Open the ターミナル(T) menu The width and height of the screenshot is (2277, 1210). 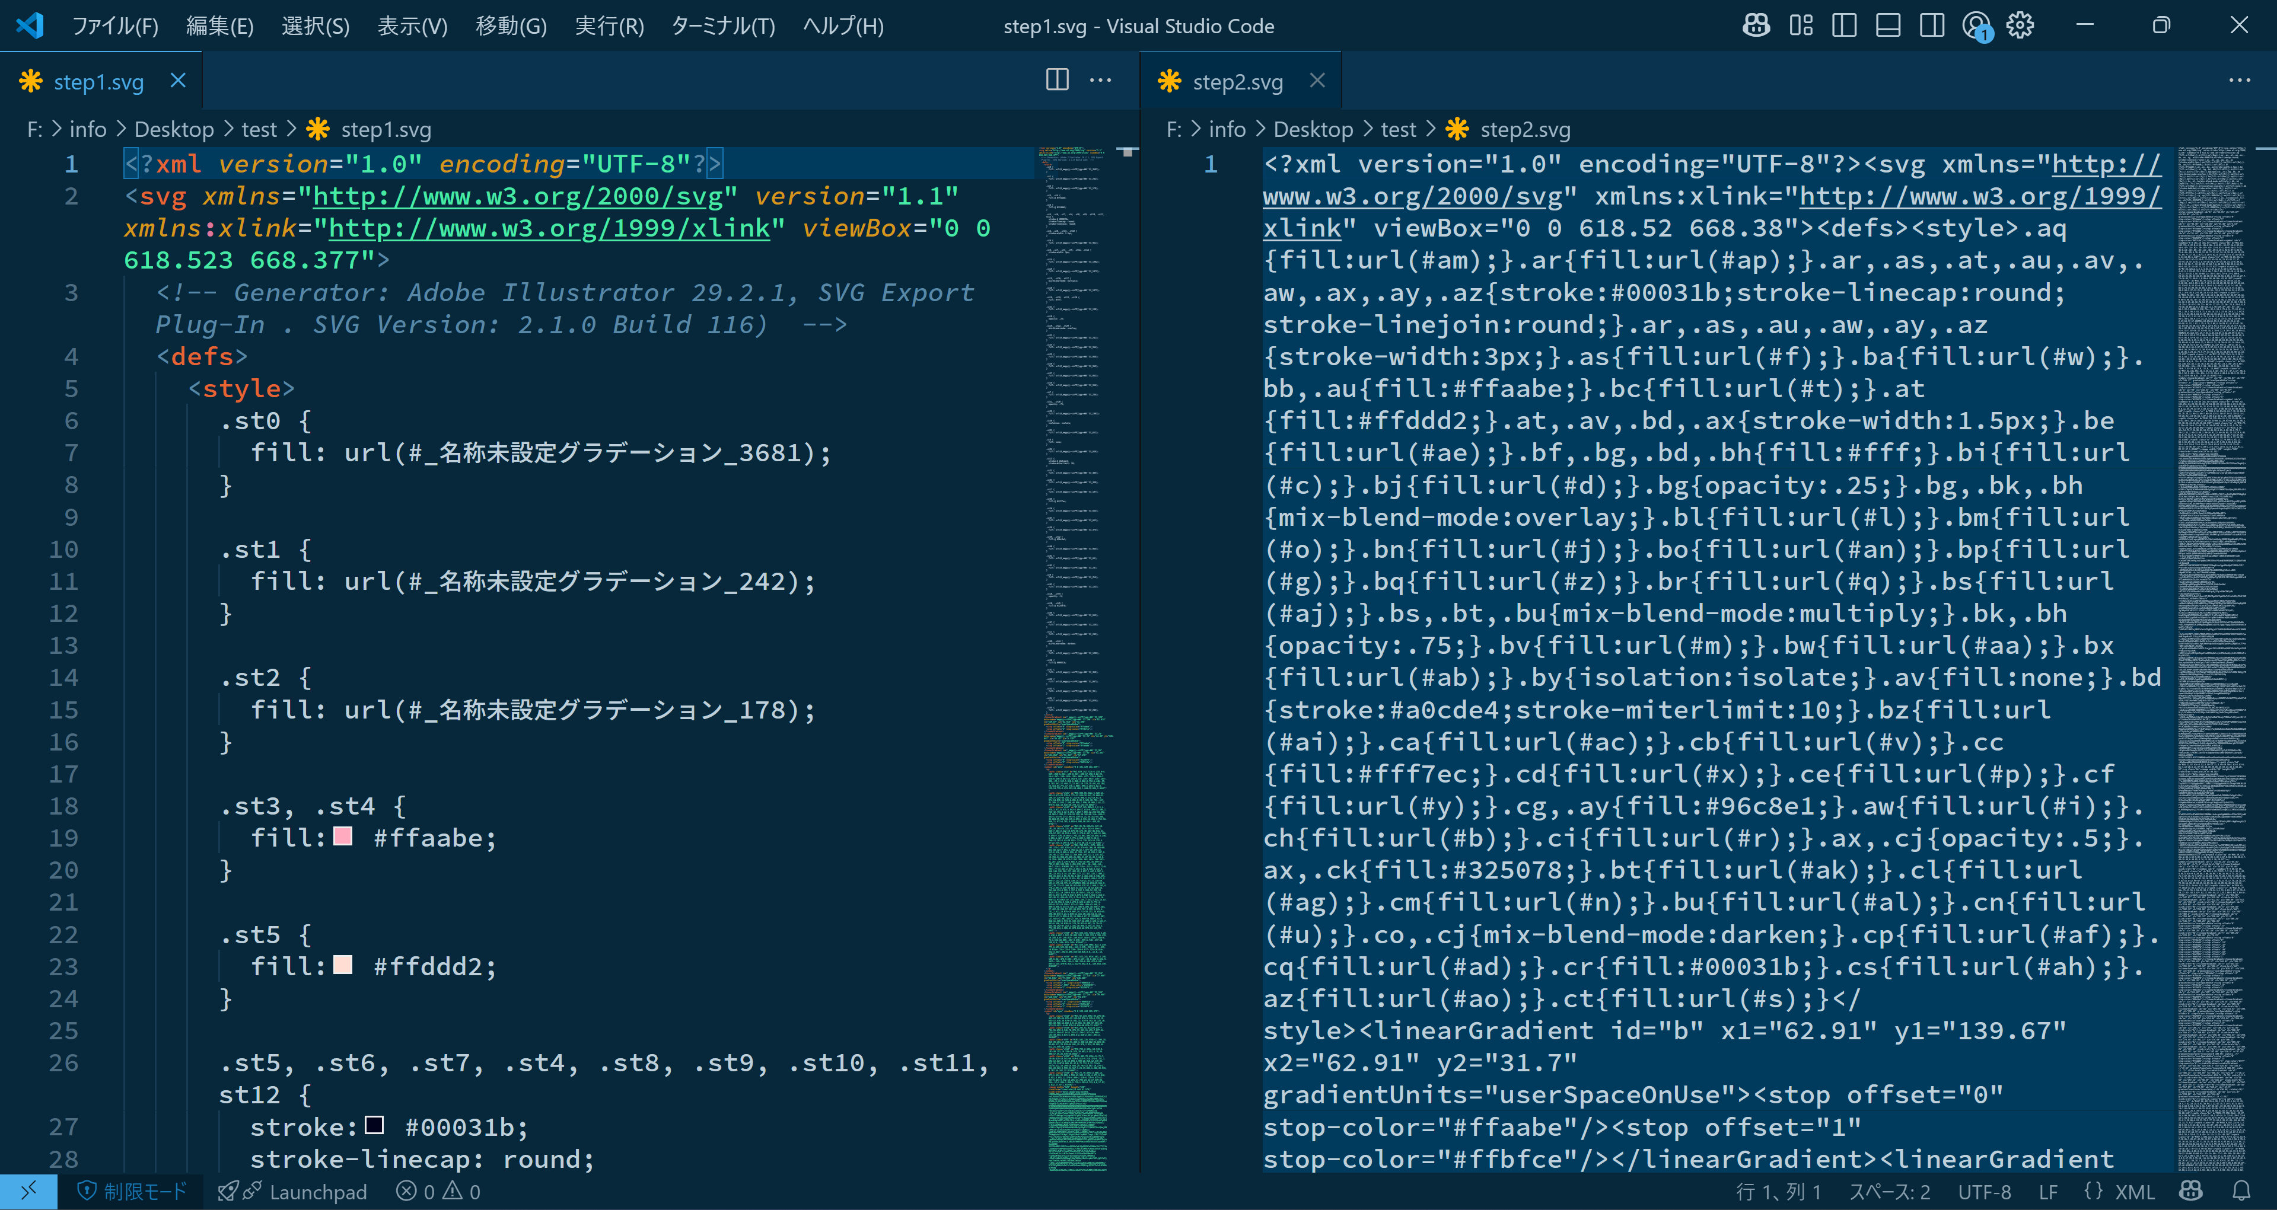pyautogui.click(x=722, y=25)
